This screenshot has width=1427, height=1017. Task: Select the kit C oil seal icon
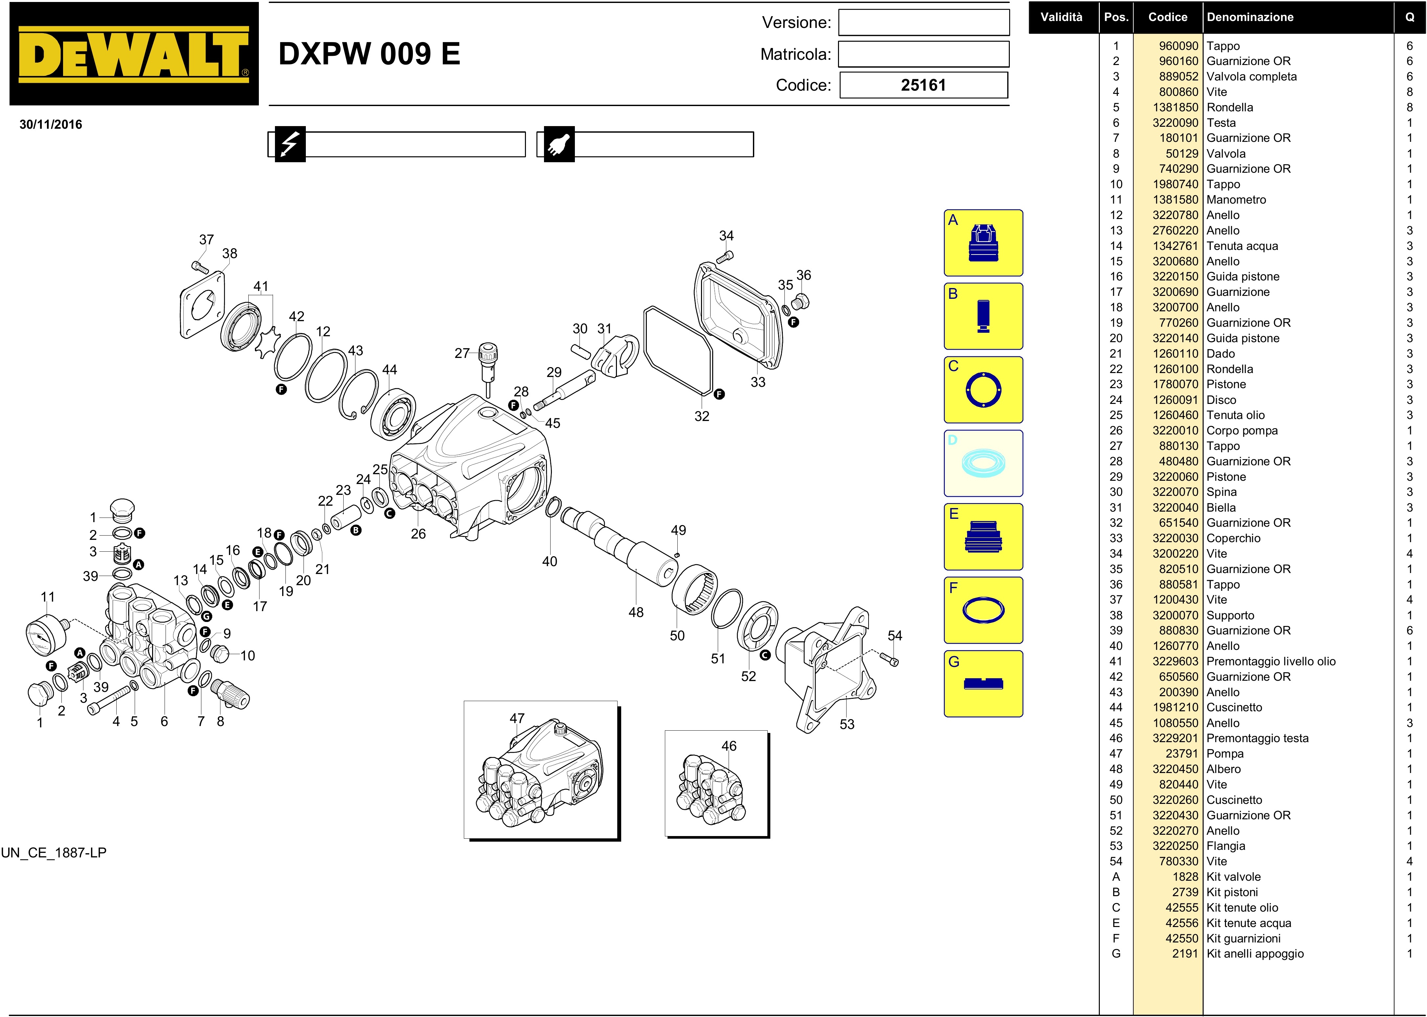[983, 389]
